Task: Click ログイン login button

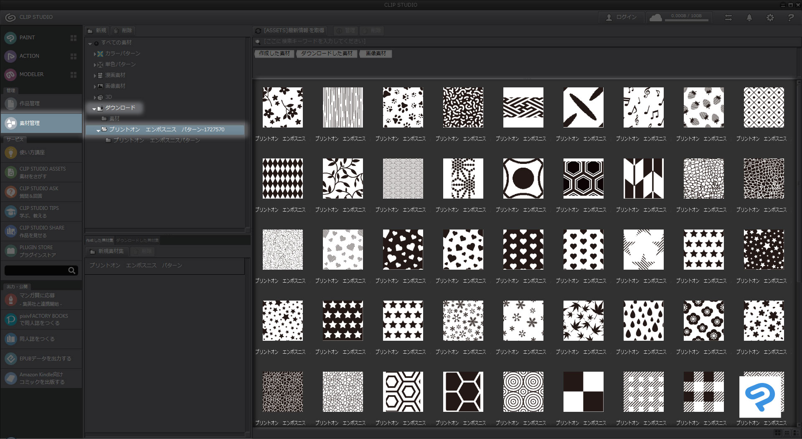Action: point(621,17)
